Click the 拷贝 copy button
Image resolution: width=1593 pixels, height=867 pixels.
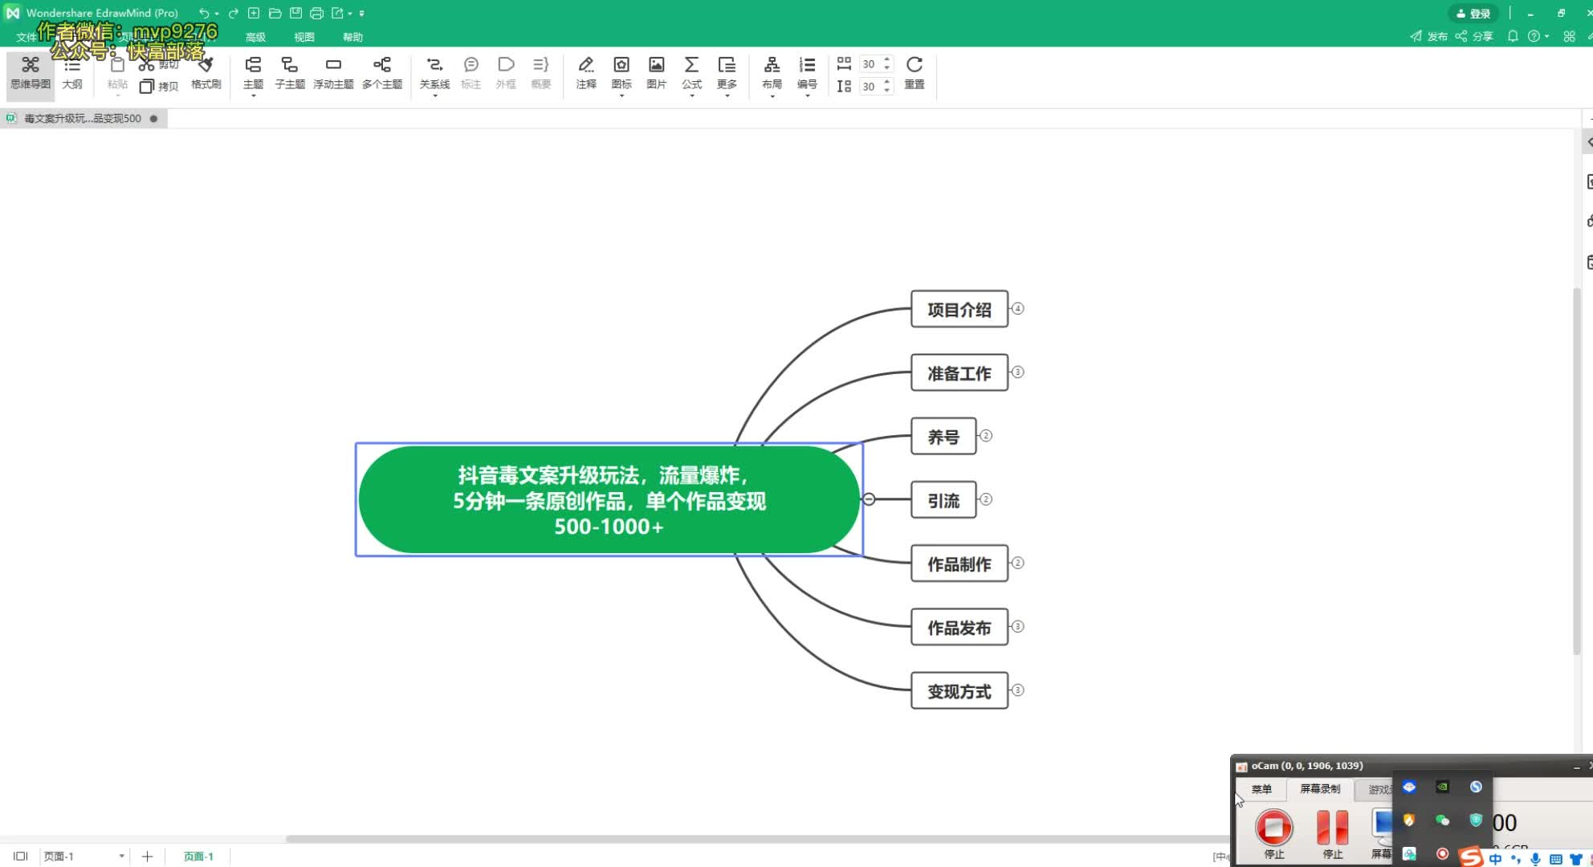159,86
